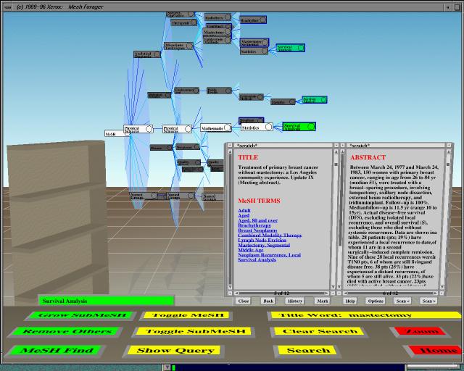Expand circle on Physical Sciences node beside Mathematics
Image resolution: width=464 pixels, height=371 pixels.
tap(188, 129)
